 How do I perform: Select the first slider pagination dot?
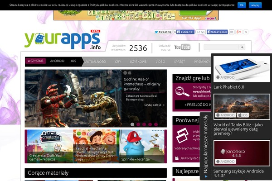[x=132, y=124]
